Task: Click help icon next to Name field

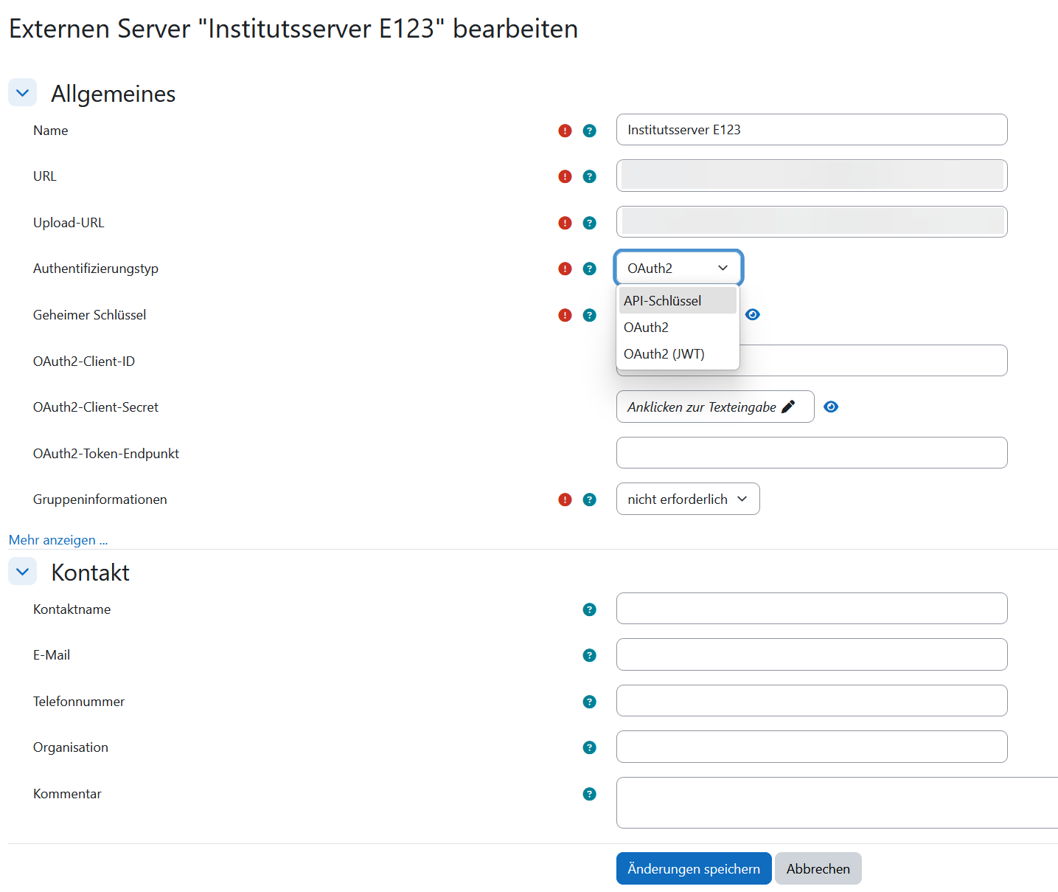Action: click(589, 131)
